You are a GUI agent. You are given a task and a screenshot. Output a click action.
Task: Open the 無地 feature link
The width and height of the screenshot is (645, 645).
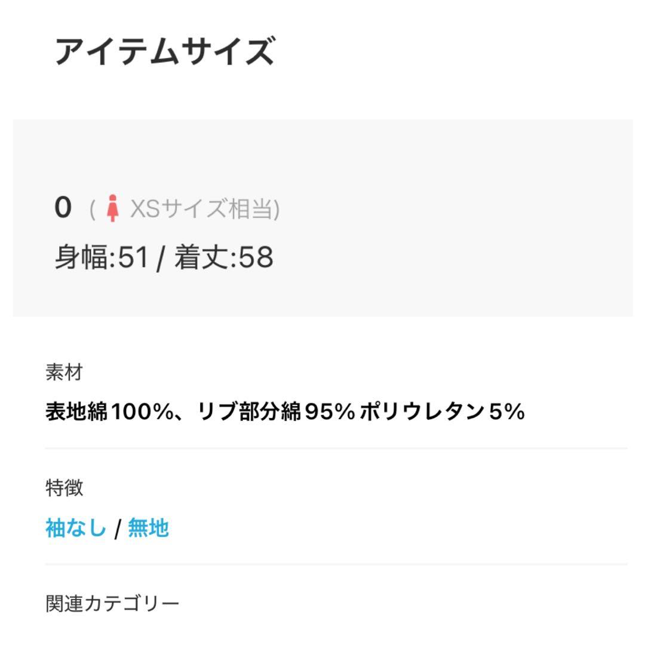[x=148, y=528]
